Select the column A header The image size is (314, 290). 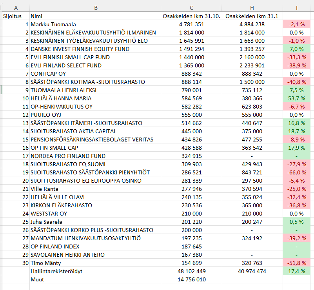pos(16,8)
